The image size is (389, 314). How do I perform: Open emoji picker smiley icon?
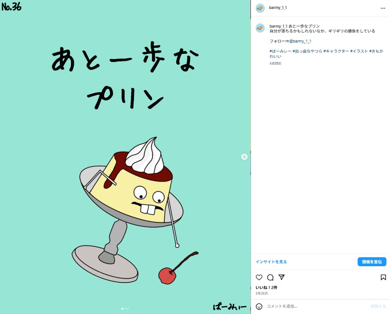pos(259,307)
